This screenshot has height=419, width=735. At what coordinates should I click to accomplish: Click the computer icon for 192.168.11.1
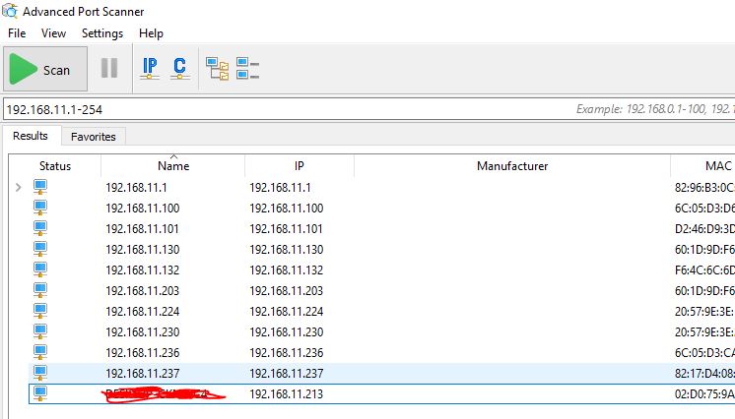[x=40, y=187]
